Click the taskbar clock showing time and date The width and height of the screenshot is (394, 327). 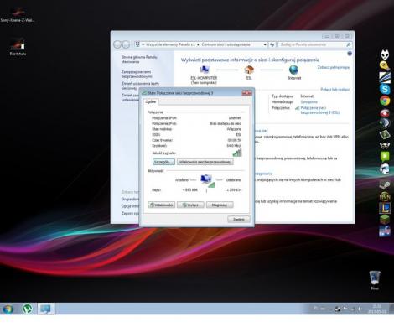376,309
